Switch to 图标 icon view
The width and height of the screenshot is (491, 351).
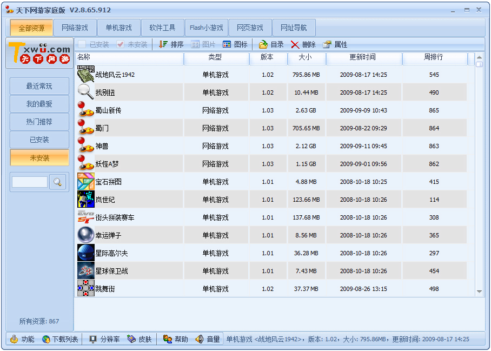(227, 44)
